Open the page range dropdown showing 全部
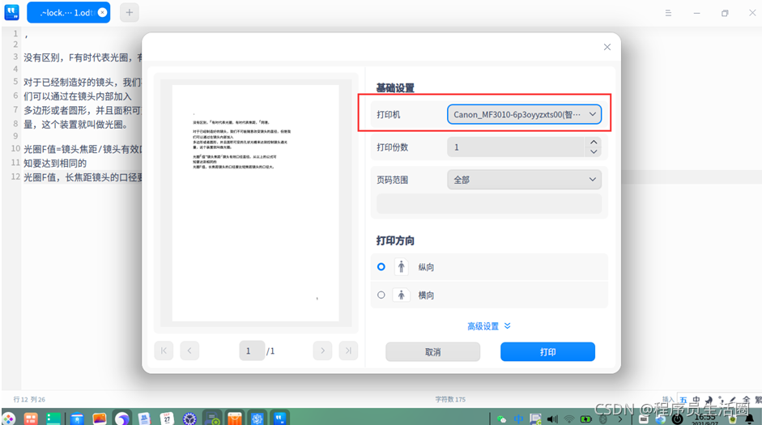This screenshot has height=425, width=762. 524,180
